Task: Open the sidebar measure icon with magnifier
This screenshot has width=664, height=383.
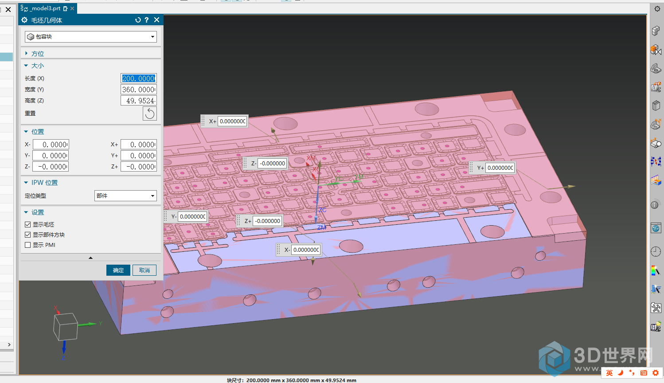Action: pyautogui.click(x=656, y=143)
